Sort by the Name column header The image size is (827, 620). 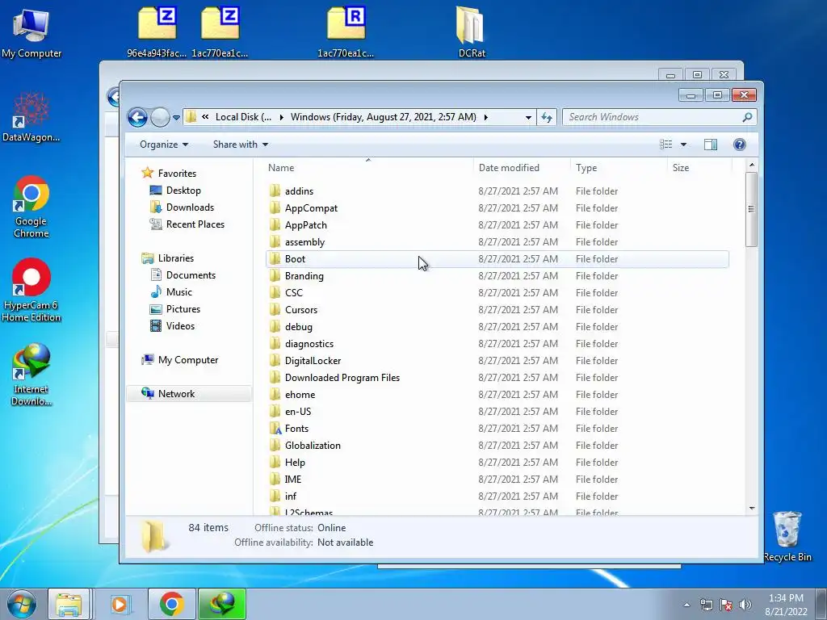coord(281,168)
